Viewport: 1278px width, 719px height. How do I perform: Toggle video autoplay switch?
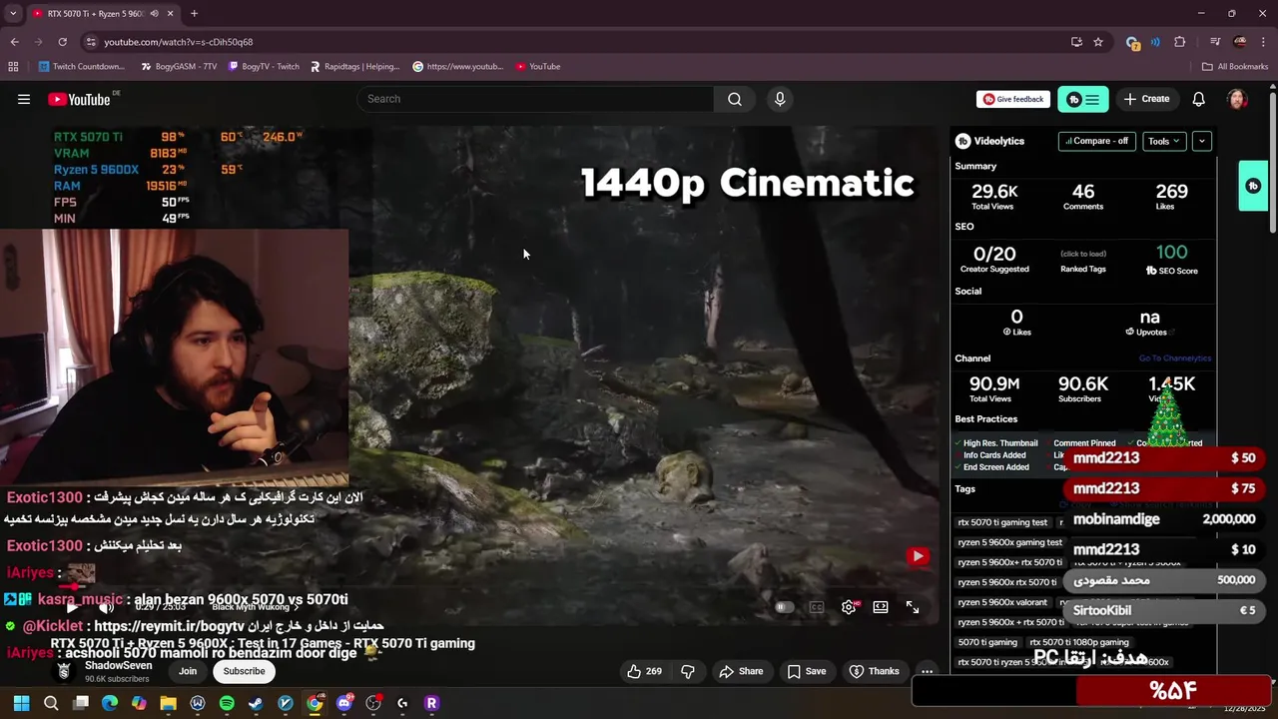pyautogui.click(x=785, y=606)
